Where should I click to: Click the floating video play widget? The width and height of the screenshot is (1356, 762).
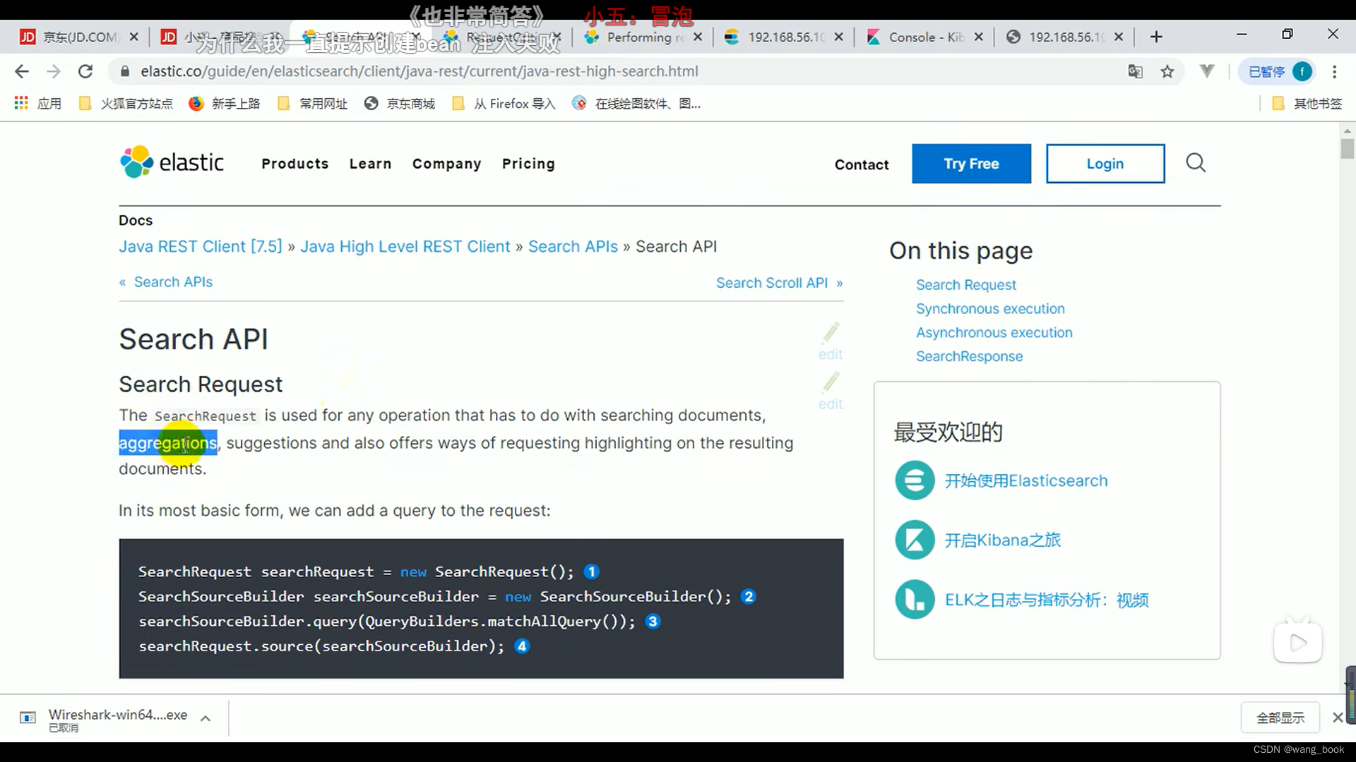click(1298, 641)
